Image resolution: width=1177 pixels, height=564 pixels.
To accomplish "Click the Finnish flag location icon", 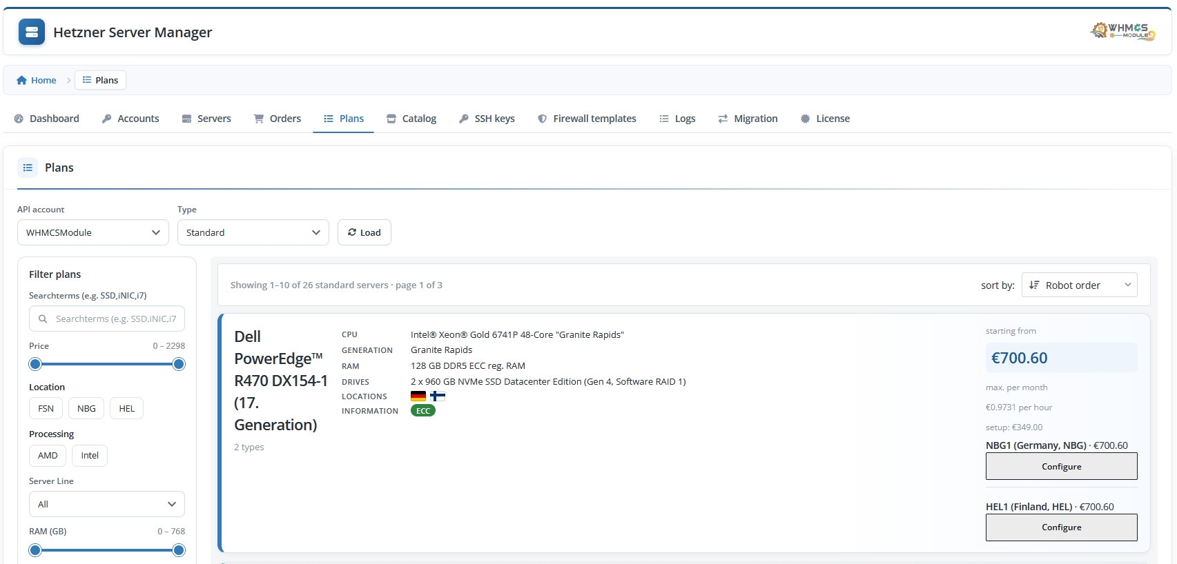I will pos(438,396).
